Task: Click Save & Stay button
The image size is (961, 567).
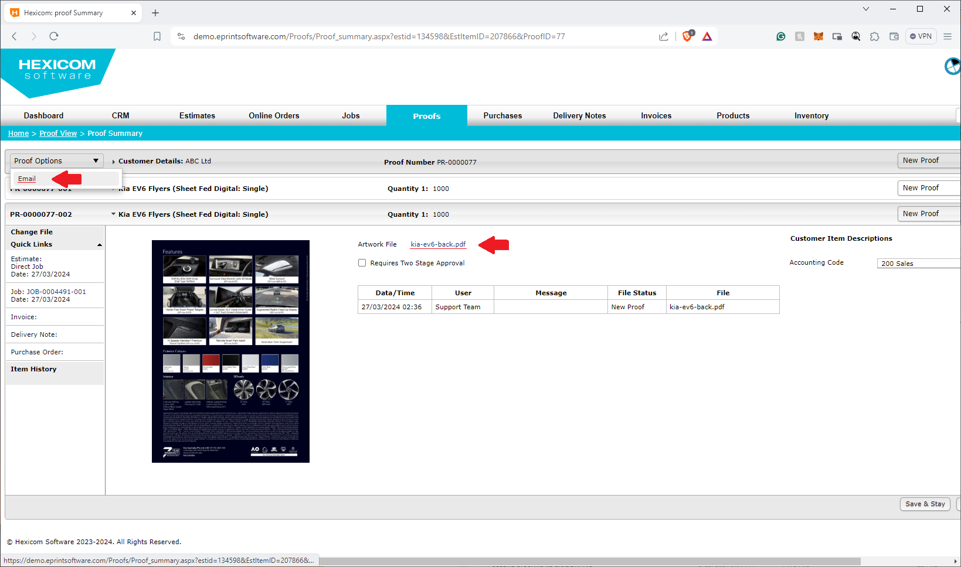Action: (925, 504)
